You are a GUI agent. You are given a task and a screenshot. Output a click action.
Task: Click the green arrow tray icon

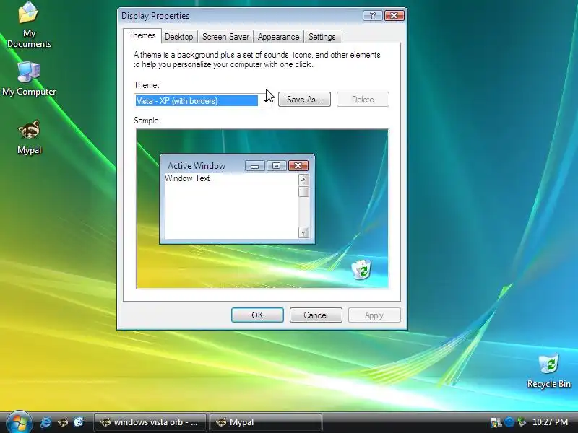522,422
